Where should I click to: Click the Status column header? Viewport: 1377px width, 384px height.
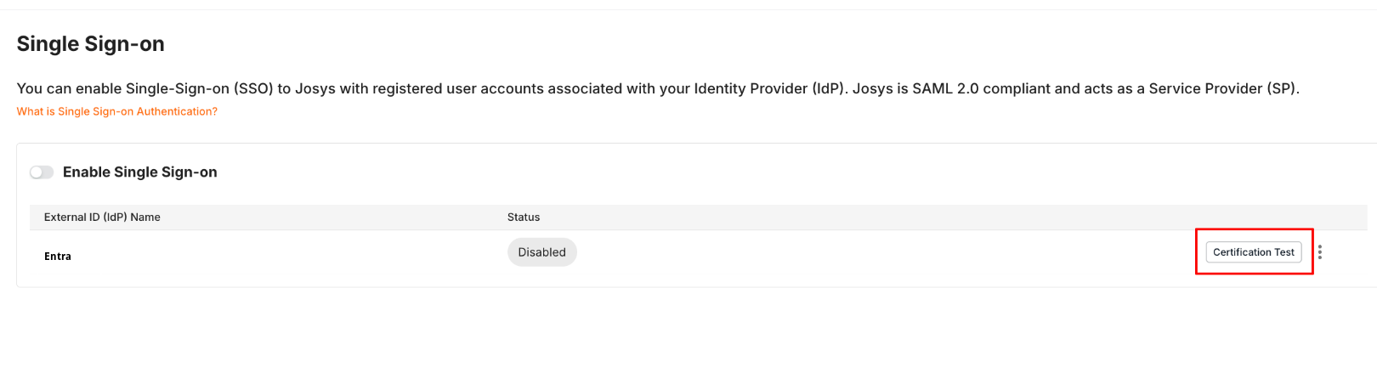(524, 217)
